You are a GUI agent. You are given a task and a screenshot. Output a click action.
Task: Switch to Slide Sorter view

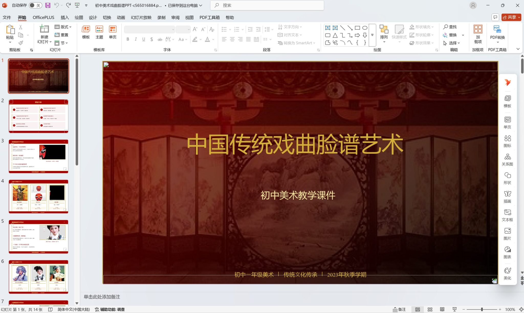430,309
